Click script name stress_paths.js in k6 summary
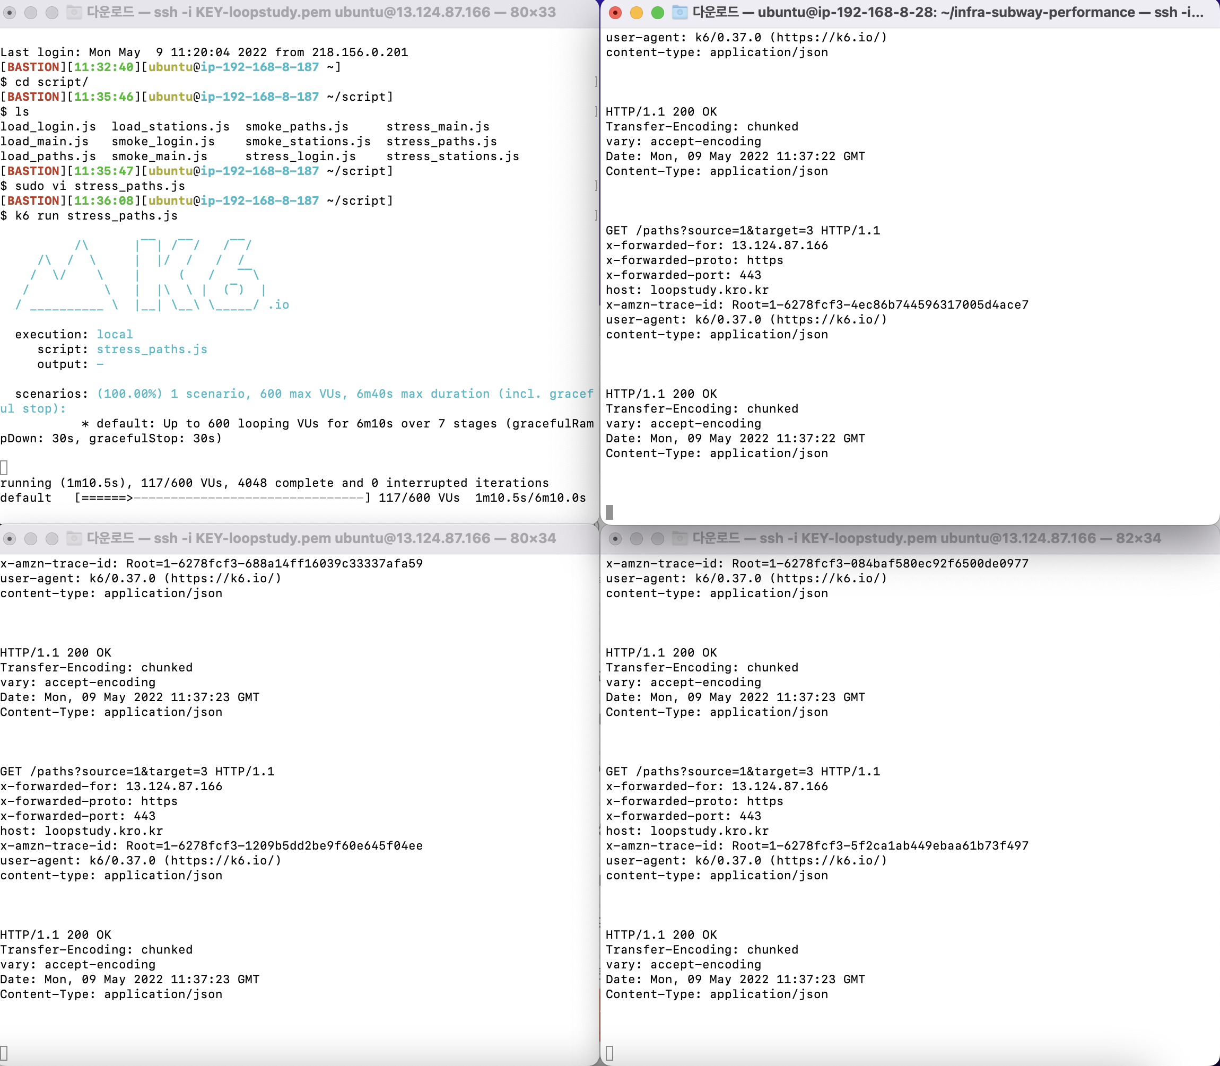Viewport: 1220px width, 1066px height. [152, 349]
